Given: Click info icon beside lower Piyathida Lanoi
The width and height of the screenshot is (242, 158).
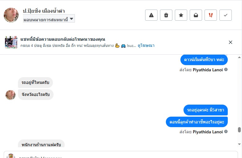Looking at the screenshot, I should (x=226, y=132).
